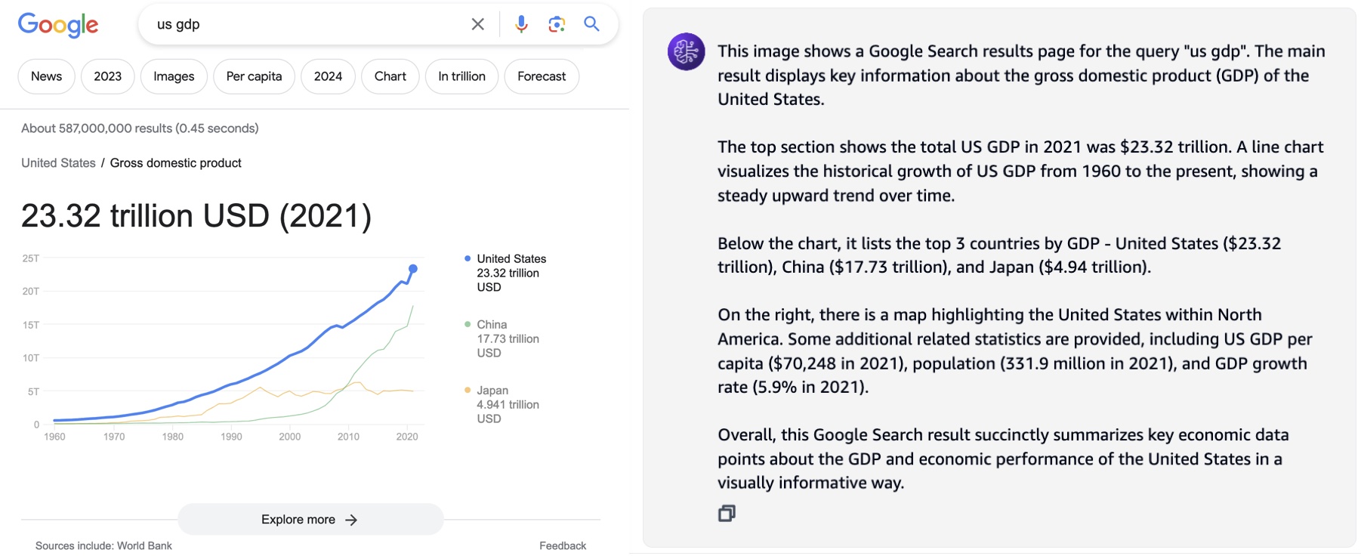Choose the Per capita filter chip
The height and width of the screenshot is (556, 1361).
254,76
